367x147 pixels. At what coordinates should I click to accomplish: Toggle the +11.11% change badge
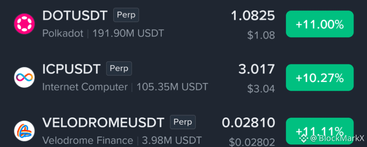pos(320,131)
